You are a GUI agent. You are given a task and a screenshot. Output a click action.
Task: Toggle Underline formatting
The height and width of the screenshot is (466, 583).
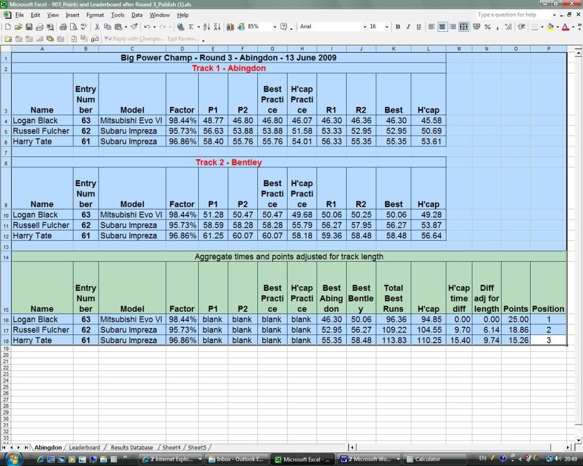click(x=418, y=27)
